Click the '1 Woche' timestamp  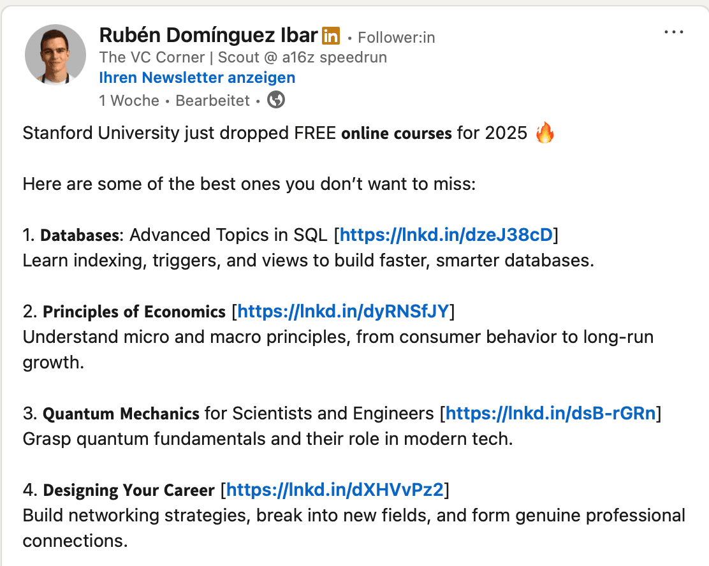[x=129, y=100]
